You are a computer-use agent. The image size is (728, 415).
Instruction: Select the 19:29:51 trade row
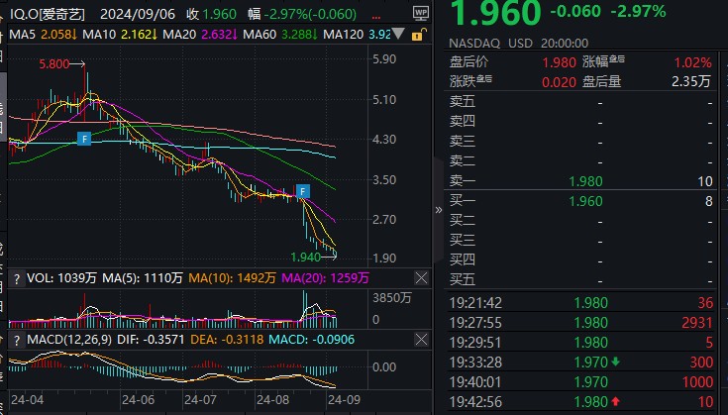tap(580, 343)
